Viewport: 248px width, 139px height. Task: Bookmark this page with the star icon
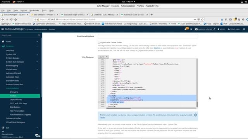[x=202, y=19]
